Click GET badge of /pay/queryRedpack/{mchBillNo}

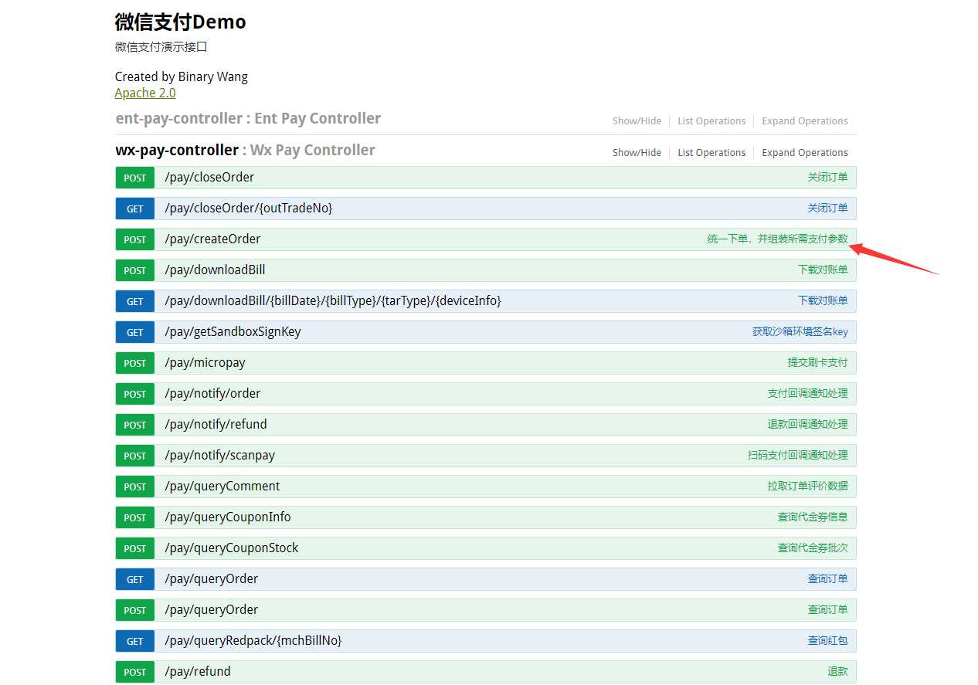click(135, 641)
